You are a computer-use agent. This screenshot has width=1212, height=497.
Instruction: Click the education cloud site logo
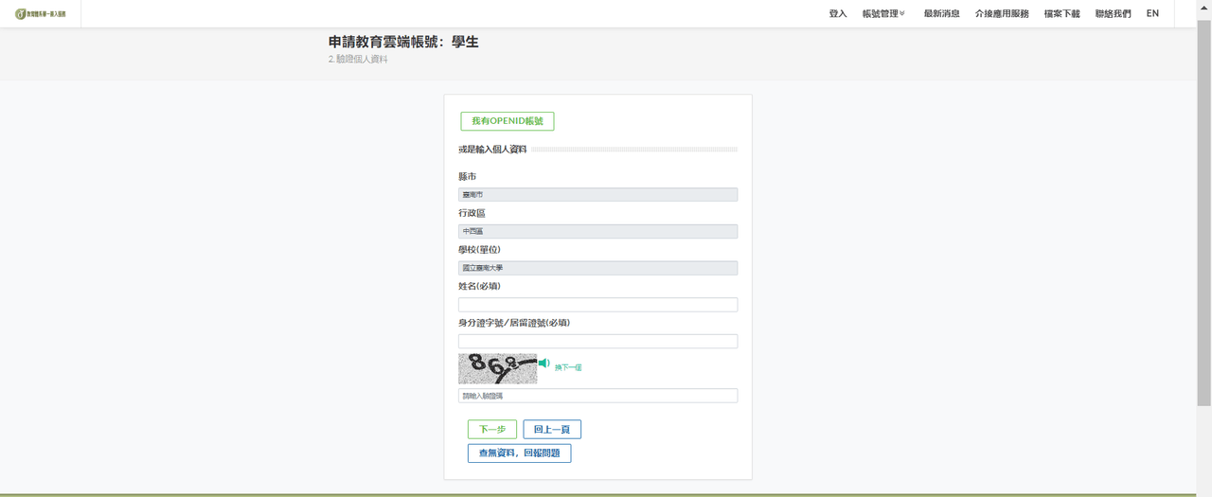point(40,13)
